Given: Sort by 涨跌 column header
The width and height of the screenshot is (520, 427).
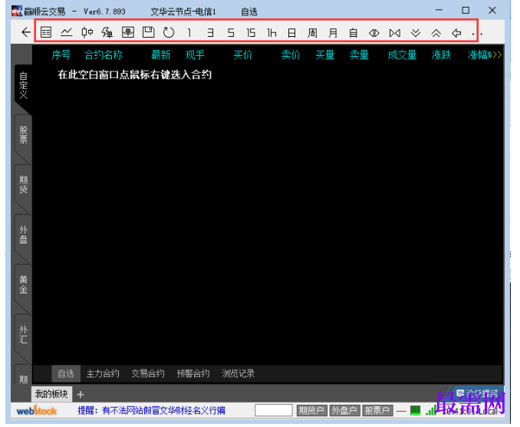Looking at the screenshot, I should click(x=441, y=55).
